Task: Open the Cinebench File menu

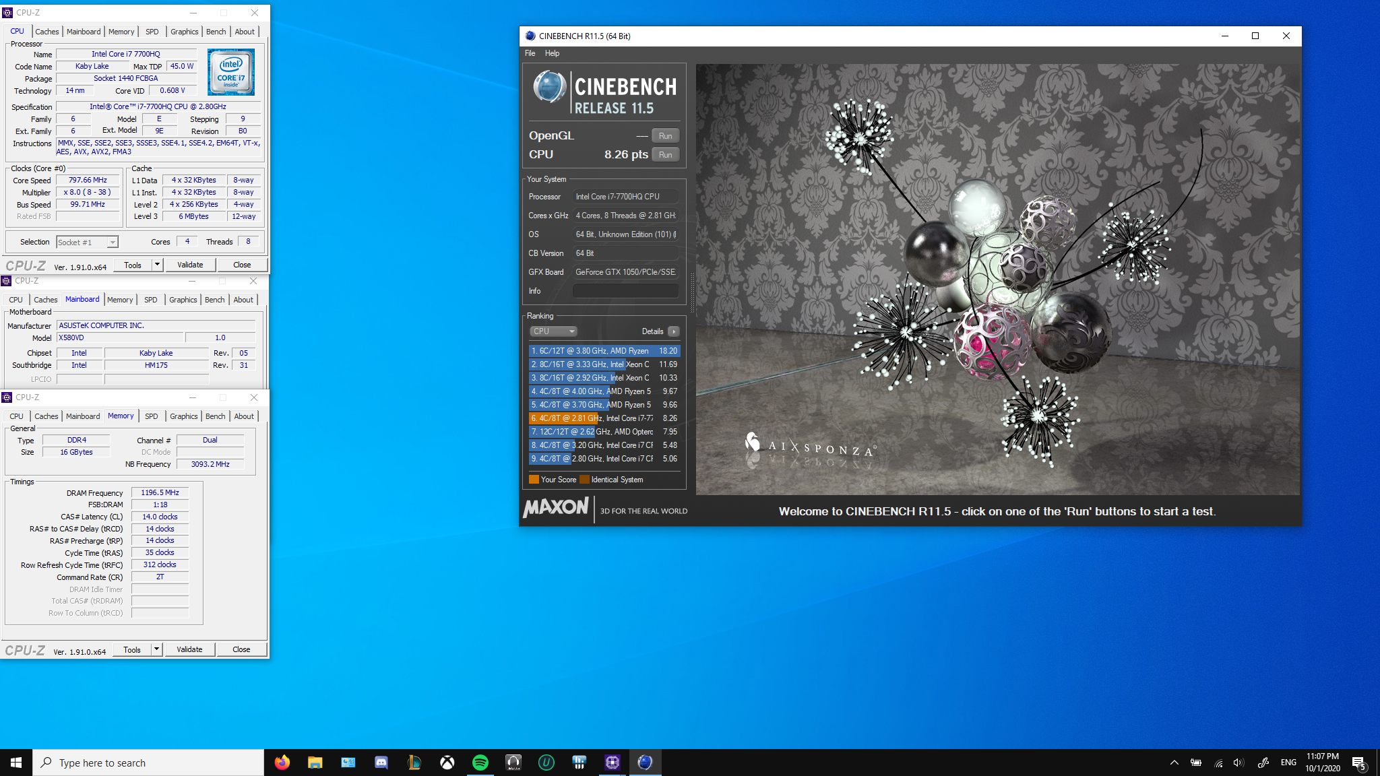Action: point(530,53)
